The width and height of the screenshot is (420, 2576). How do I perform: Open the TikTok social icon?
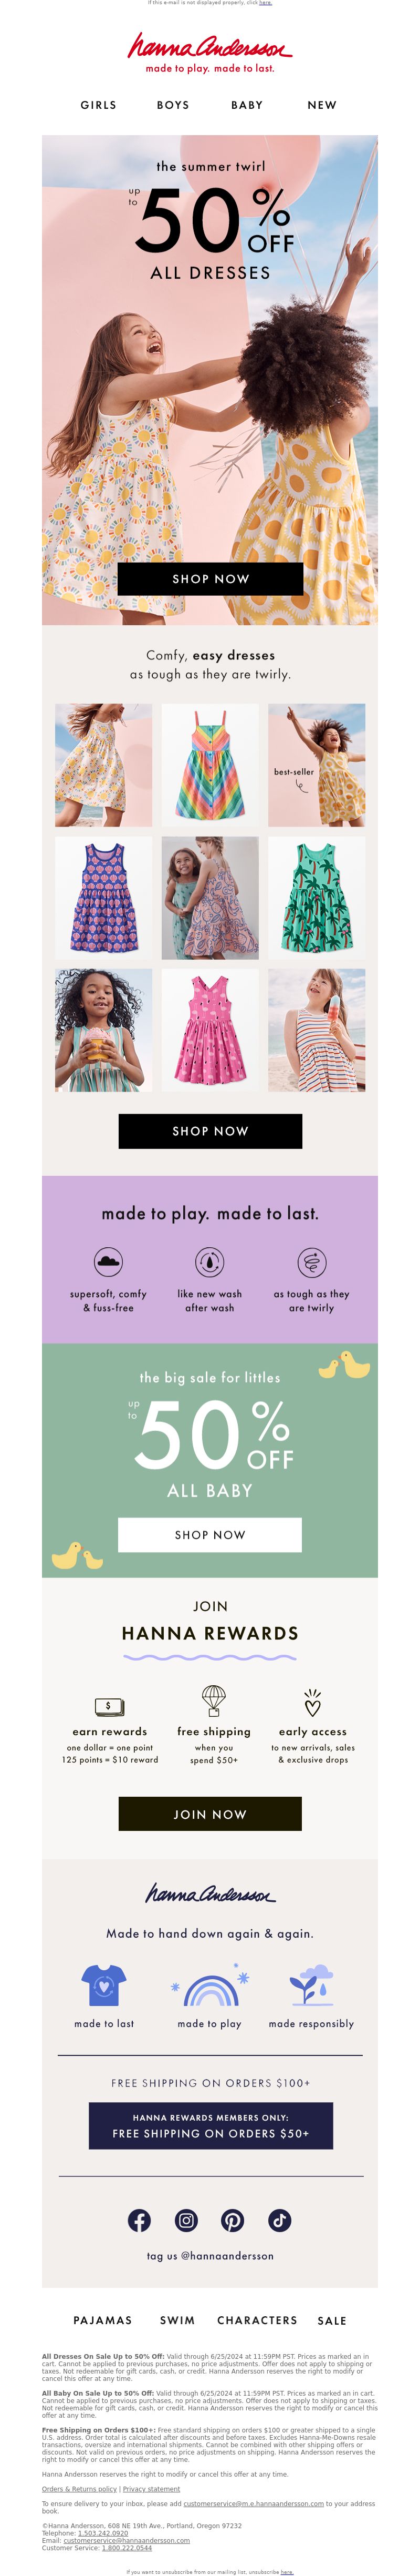279,2220
